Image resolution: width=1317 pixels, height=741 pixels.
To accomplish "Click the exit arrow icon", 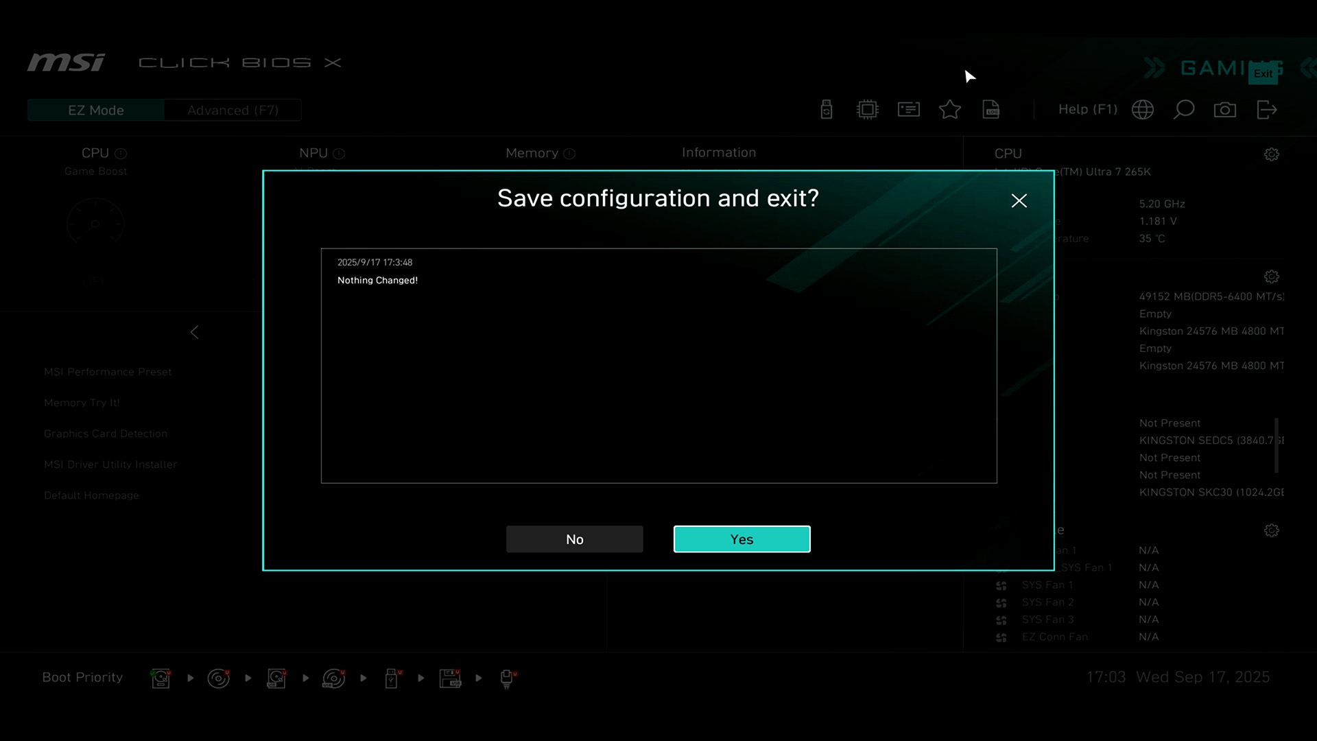I will (1267, 110).
